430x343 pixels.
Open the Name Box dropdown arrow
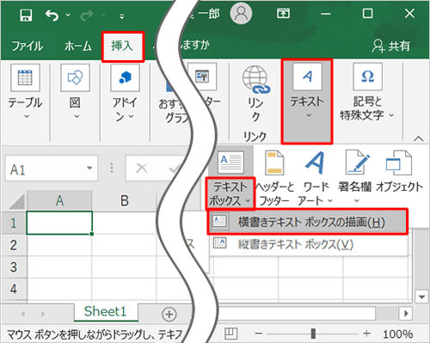pos(89,168)
